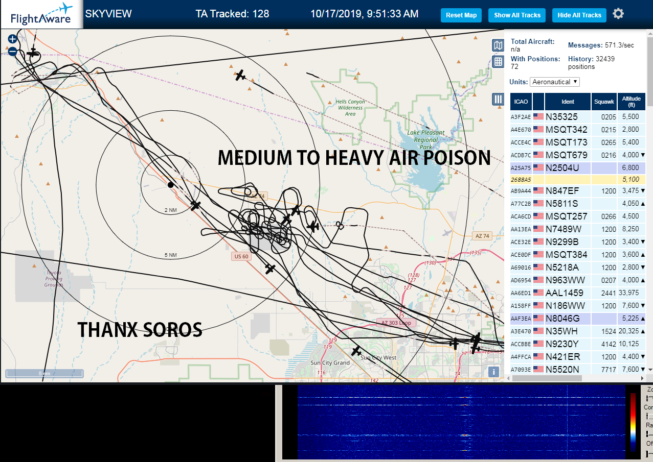Click the spectrum waterfall display below the map

(x=461, y=423)
